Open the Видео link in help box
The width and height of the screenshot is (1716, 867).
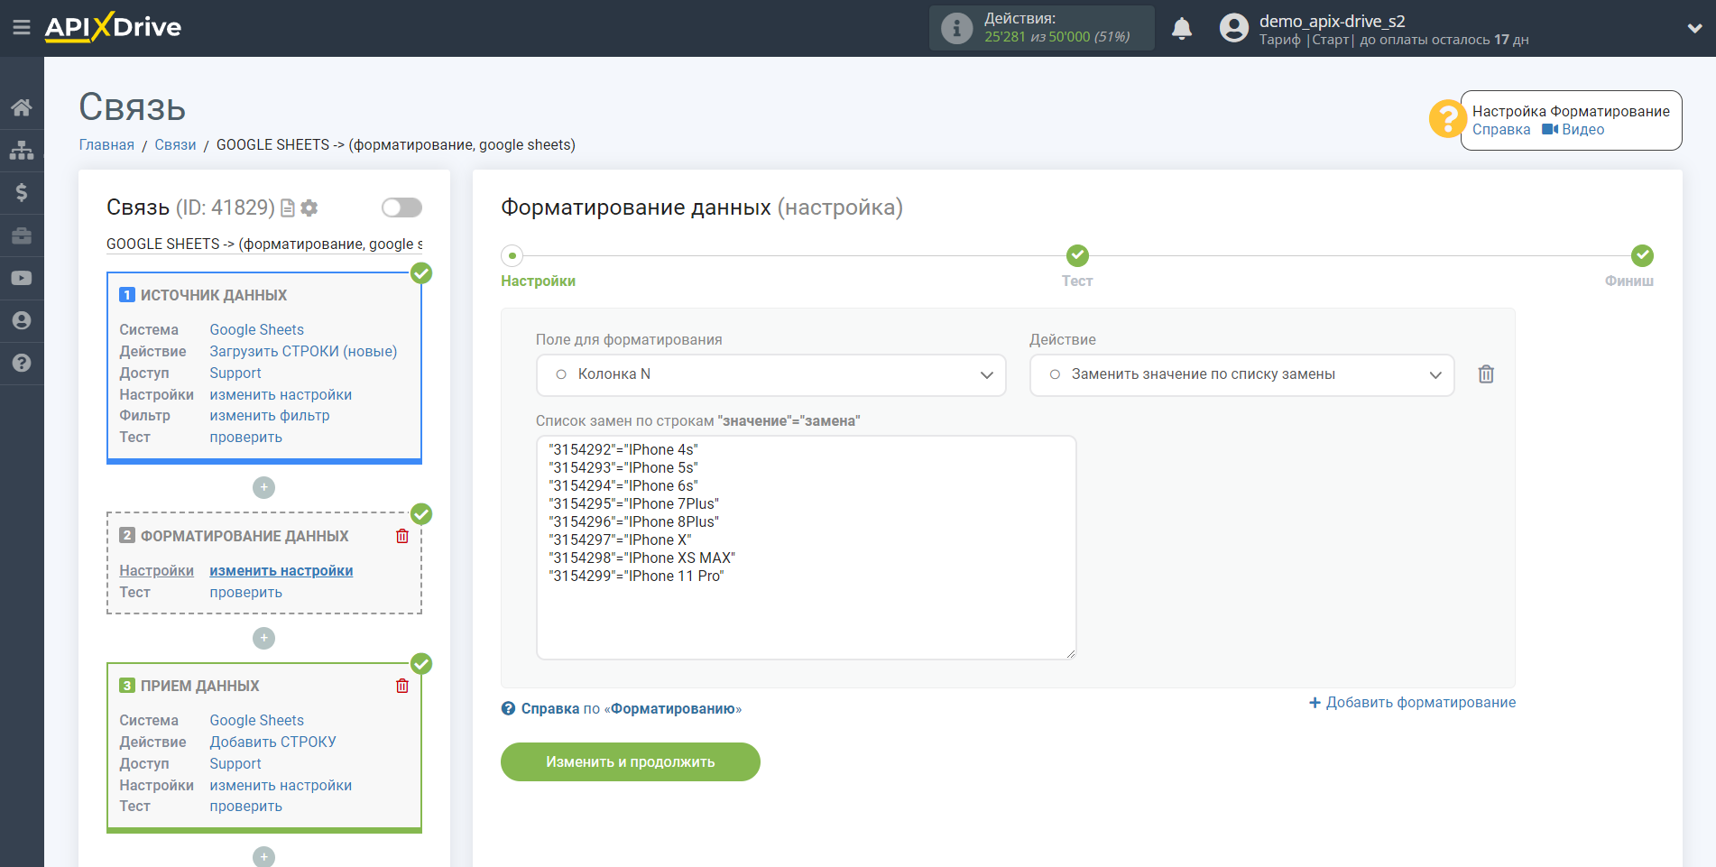[x=1582, y=130]
